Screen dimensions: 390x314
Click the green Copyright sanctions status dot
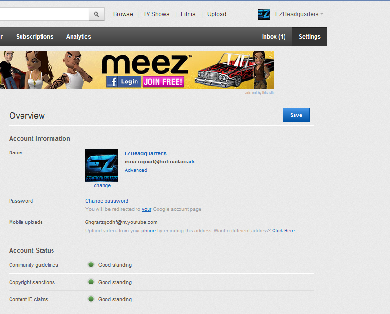[x=91, y=282]
